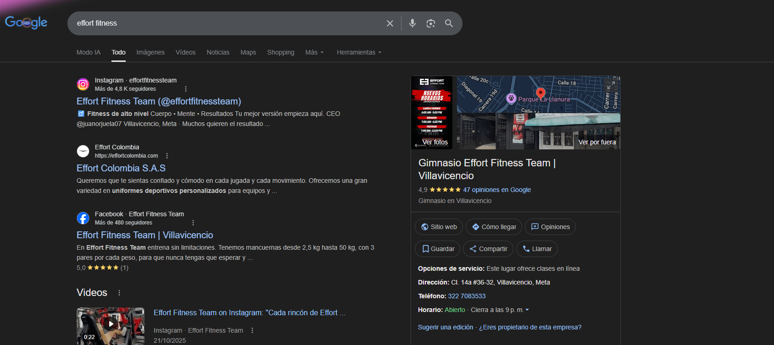Click the Dirección label link
The height and width of the screenshot is (345, 774).
(433, 282)
